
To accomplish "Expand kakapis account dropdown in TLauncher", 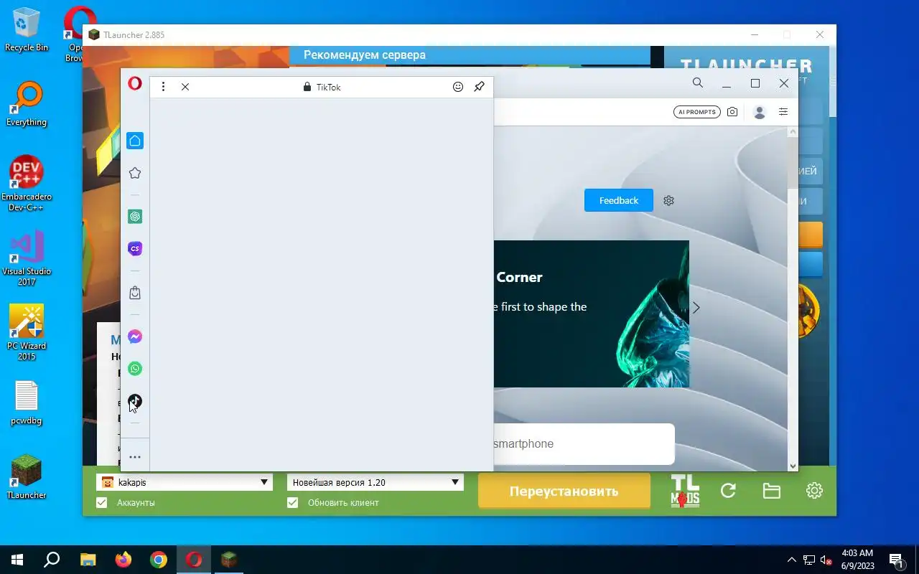I will click(x=264, y=483).
